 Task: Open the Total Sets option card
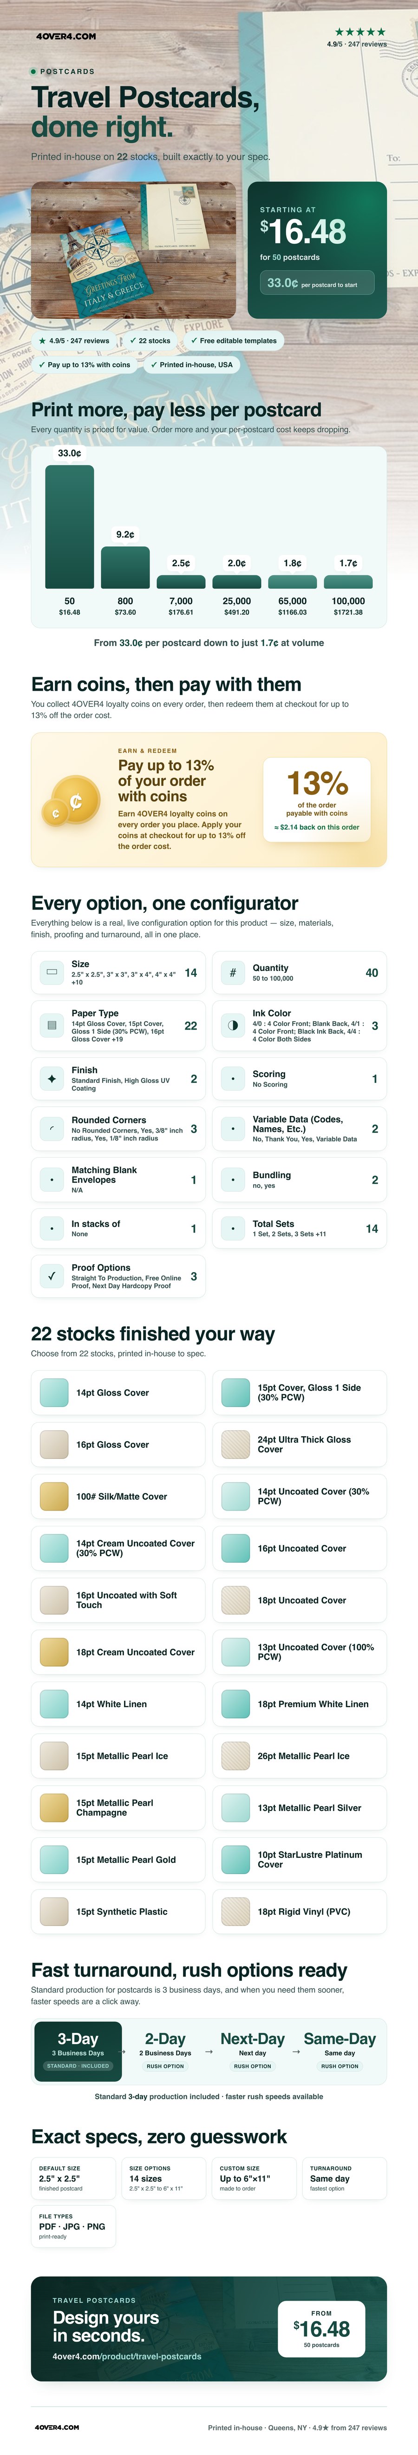pos(299,1228)
